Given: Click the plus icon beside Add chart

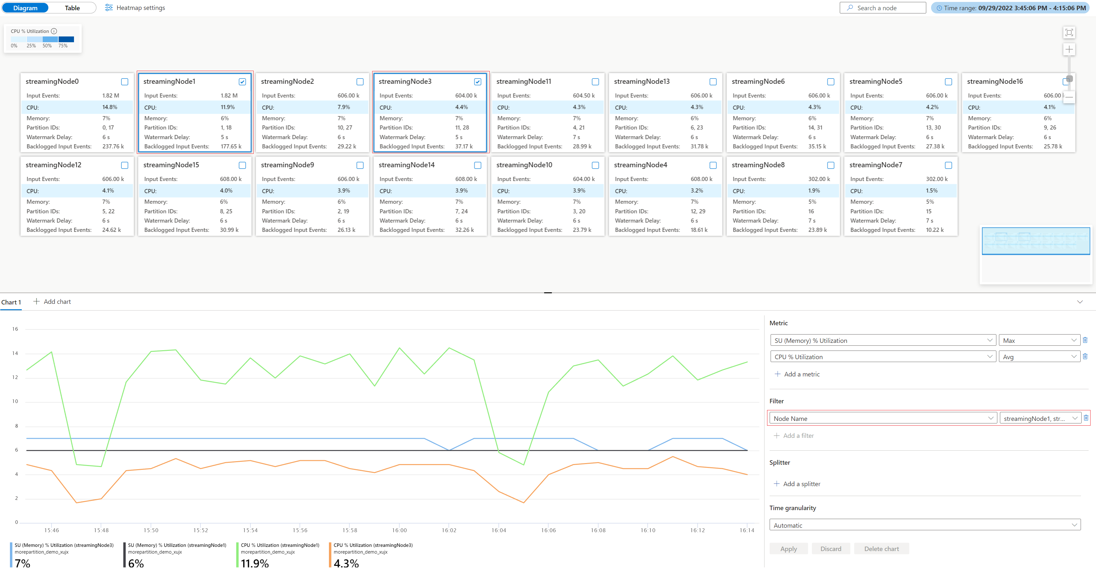Looking at the screenshot, I should pos(37,302).
